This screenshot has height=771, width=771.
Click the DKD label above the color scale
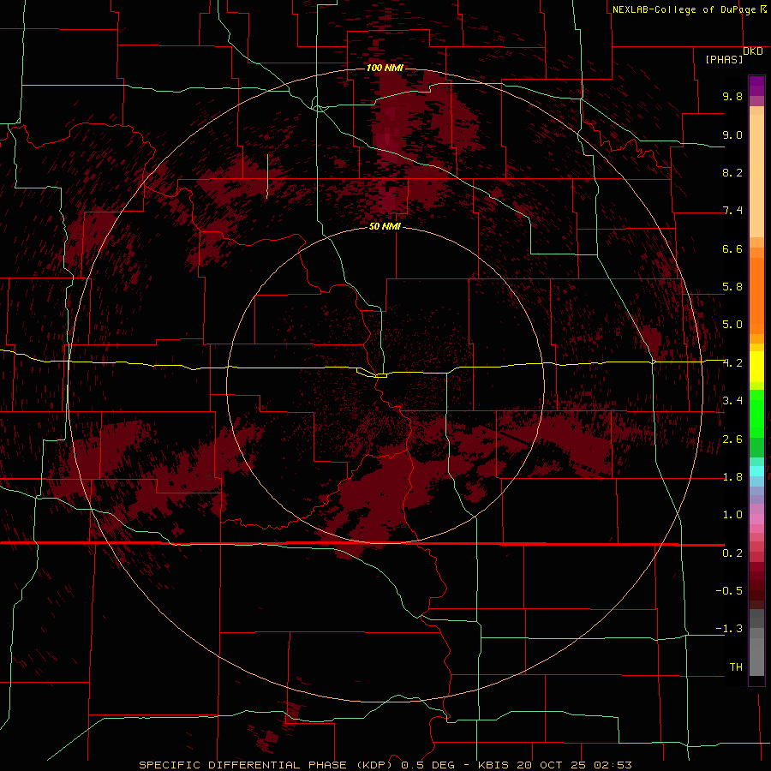tap(753, 51)
